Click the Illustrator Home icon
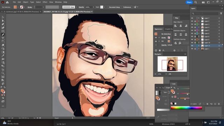The image size is (224, 126). point(7,2)
